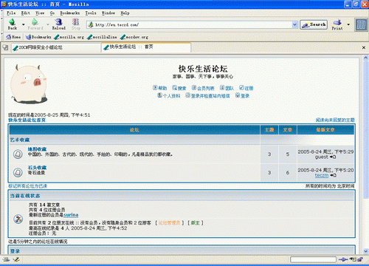This screenshot has height=266, width=369.
Task: Expand the address bar history dropdown
Action: tap(294, 24)
